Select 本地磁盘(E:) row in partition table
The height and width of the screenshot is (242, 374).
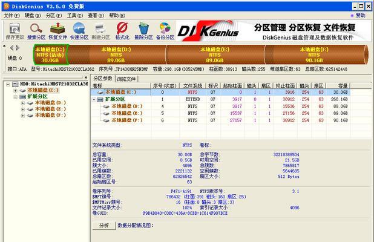click(x=220, y=113)
